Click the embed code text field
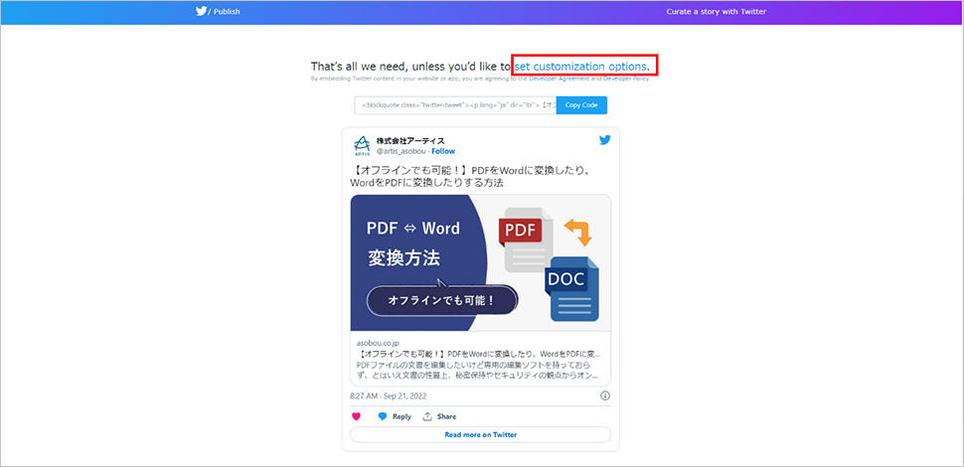This screenshot has width=964, height=467. [455, 105]
